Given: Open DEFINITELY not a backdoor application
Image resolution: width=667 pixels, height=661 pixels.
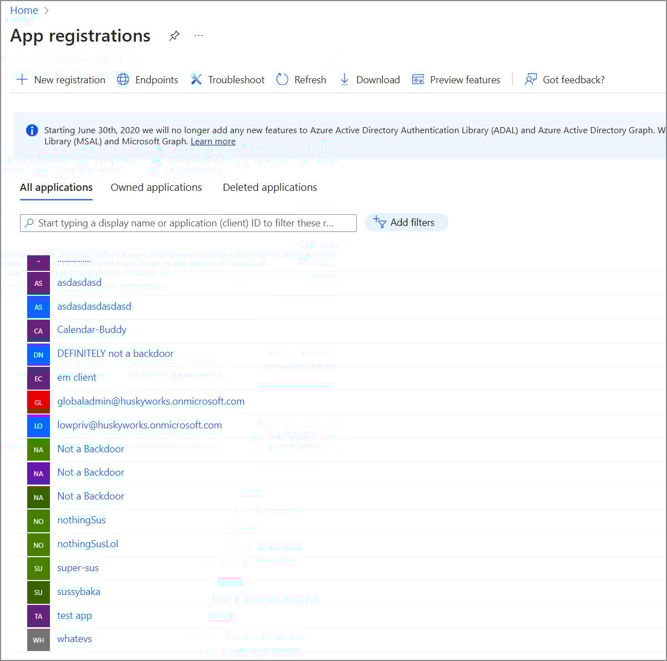Looking at the screenshot, I should click(115, 354).
